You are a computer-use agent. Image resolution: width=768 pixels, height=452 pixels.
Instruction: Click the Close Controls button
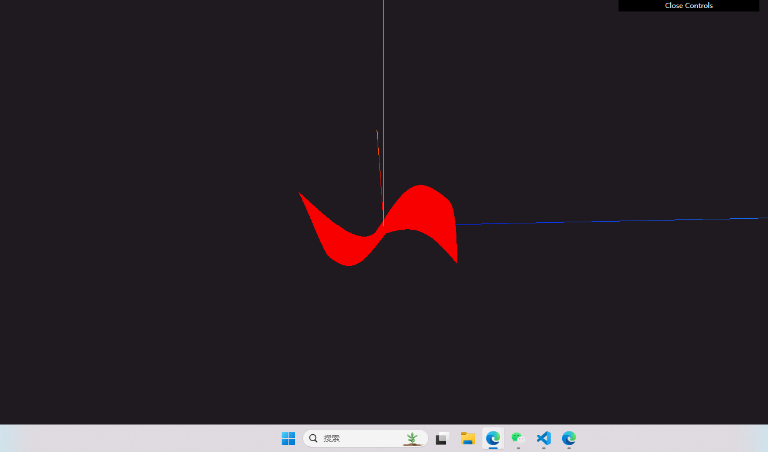tap(689, 6)
